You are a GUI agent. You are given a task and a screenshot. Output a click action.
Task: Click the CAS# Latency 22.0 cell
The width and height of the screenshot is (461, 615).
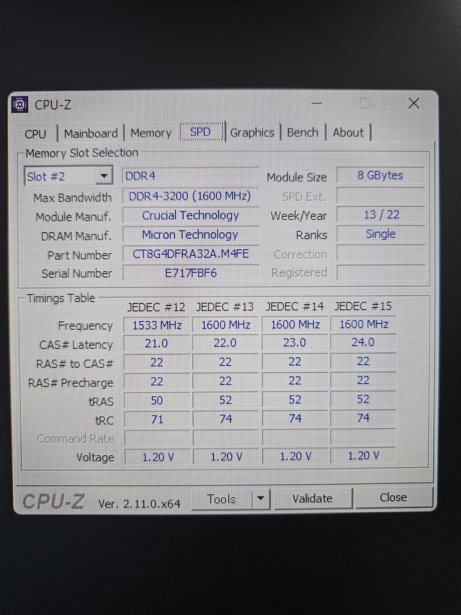click(225, 343)
